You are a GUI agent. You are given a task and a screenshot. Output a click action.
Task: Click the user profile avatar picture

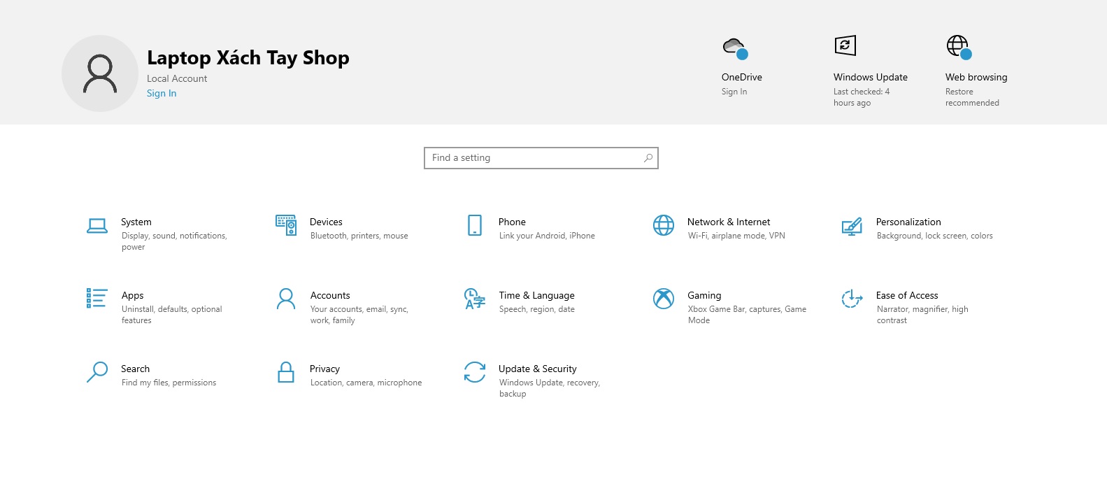(x=100, y=73)
